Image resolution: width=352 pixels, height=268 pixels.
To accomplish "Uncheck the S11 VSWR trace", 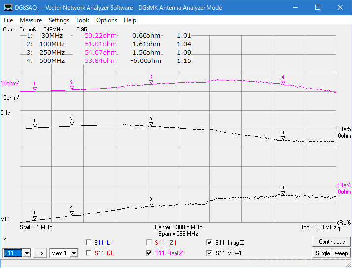I will tap(209, 253).
